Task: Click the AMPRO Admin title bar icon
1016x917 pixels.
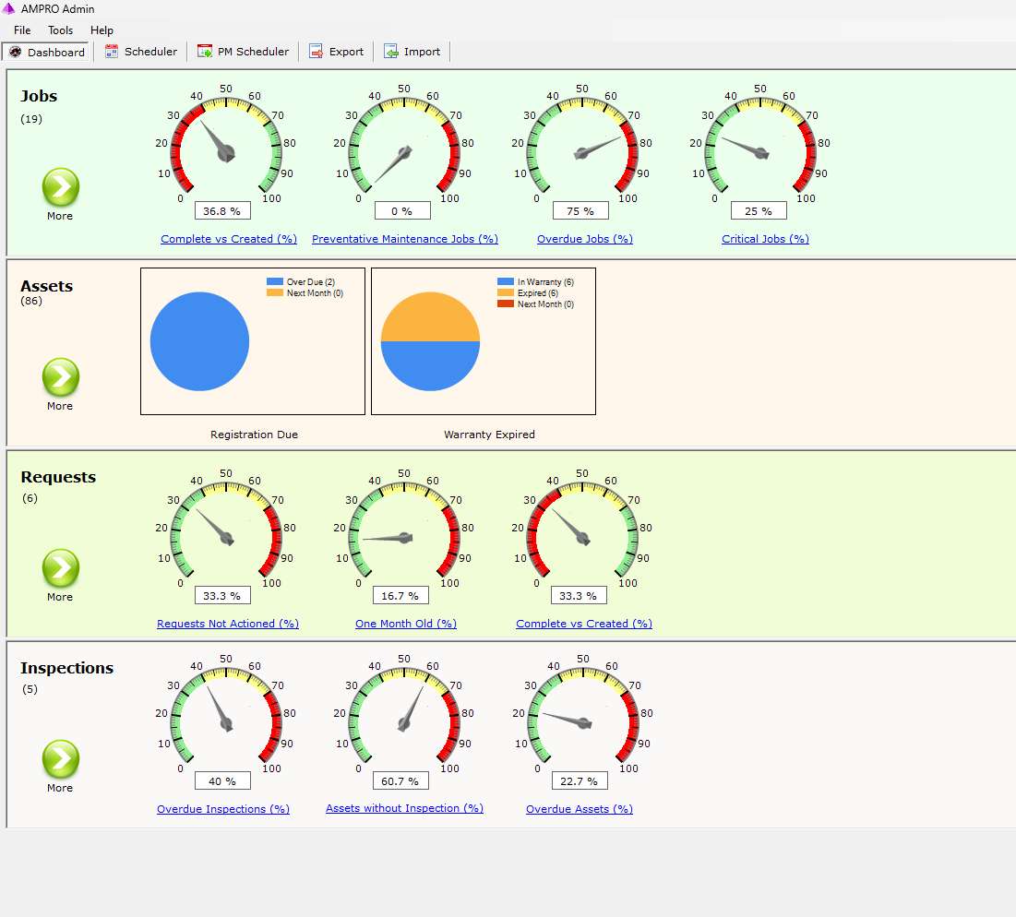Action: [x=9, y=8]
